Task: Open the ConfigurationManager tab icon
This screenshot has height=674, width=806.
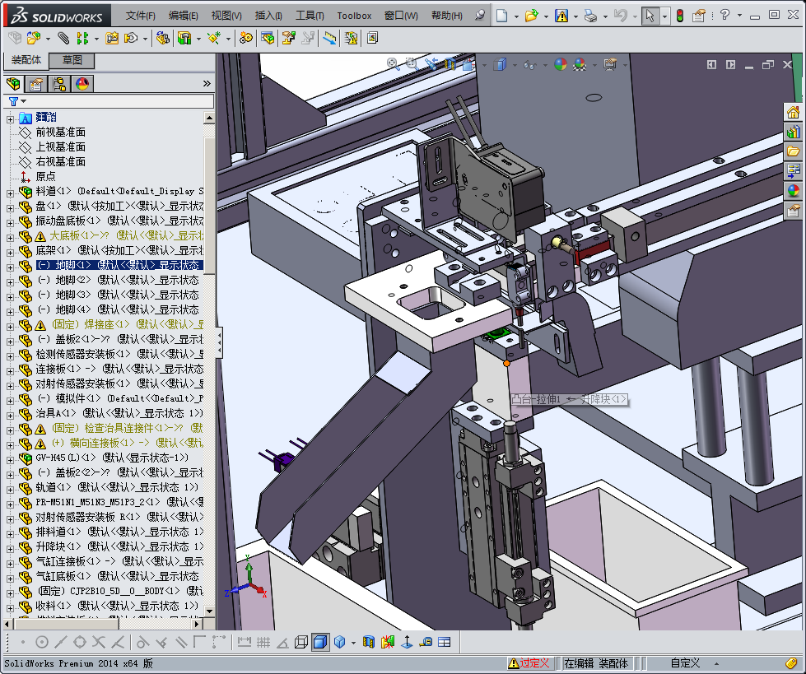Action: click(x=59, y=84)
